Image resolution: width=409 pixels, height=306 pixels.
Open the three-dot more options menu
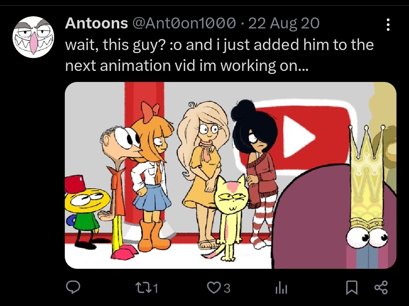387,25
